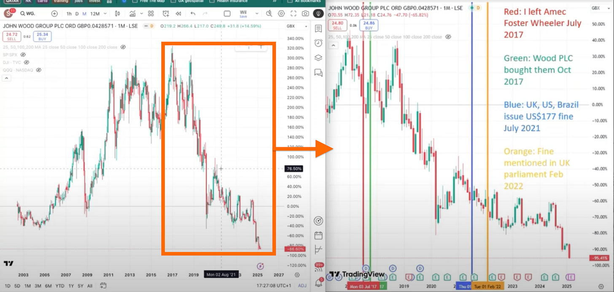Image resolution: width=614 pixels, height=292 pixels.
Task: Expand the timeframe dropdown arrow
Action: [105, 14]
